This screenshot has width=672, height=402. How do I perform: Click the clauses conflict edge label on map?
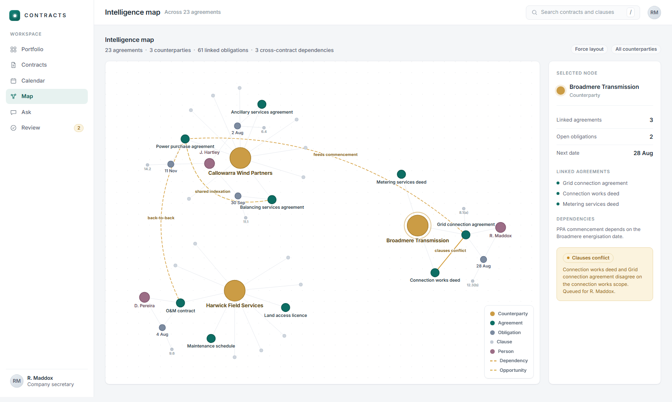tap(450, 251)
